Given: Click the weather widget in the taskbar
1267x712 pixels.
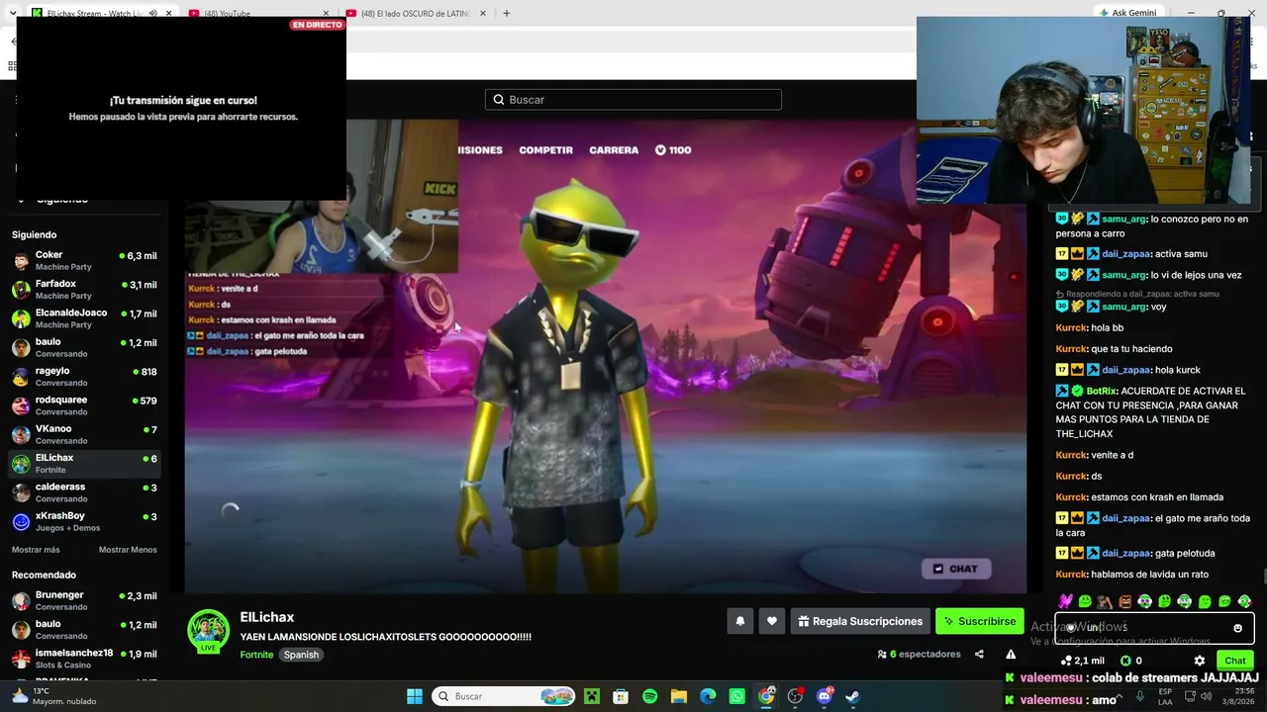Looking at the screenshot, I should (x=55, y=696).
